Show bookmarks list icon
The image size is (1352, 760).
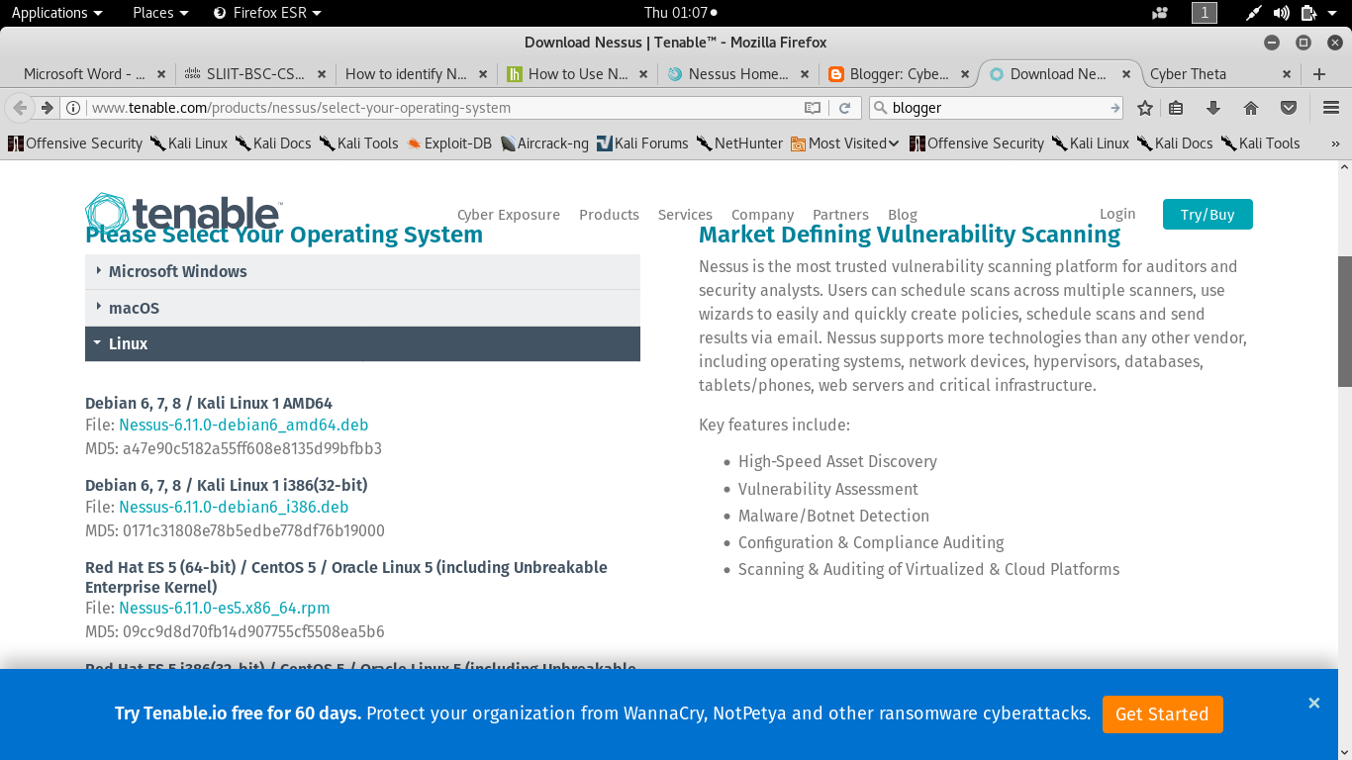coord(1176,108)
